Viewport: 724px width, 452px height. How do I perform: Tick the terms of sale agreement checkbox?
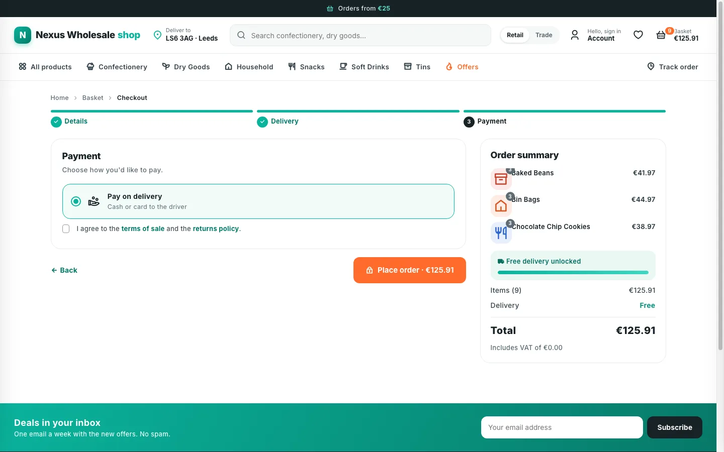click(66, 229)
